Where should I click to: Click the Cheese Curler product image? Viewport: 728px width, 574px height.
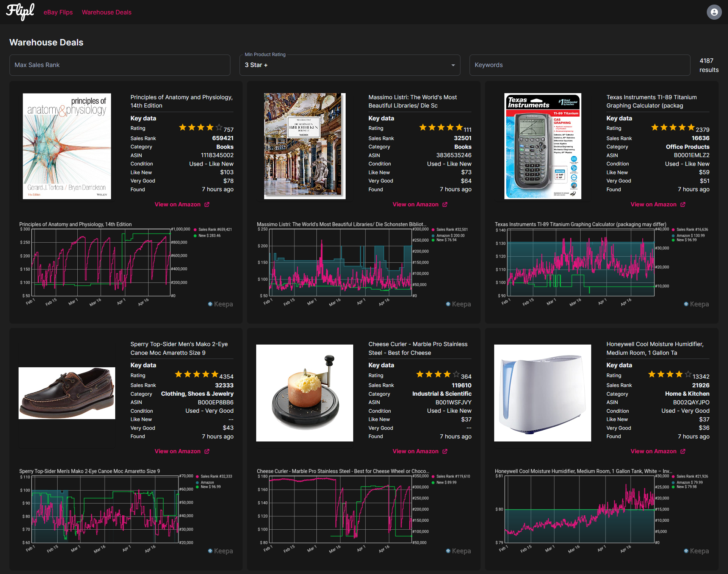click(305, 393)
